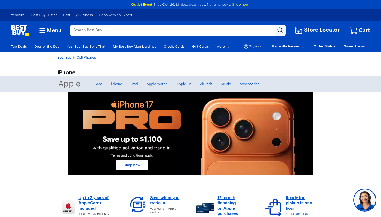Expand the Recently Viewed dropdown
Image resolution: width=381 pixels, height=217 pixels.
pos(288,46)
